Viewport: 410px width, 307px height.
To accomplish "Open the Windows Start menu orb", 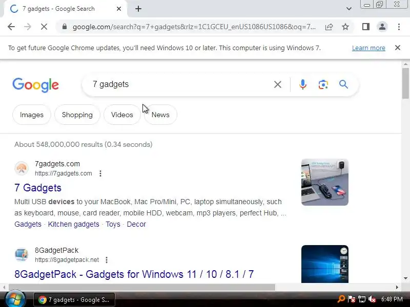I will 15,299.
